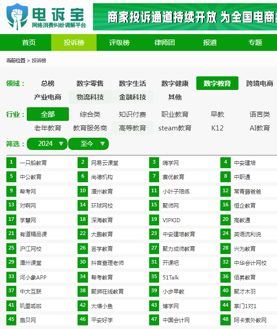Open rank 35 entry 51Talk
The image size is (277, 329).
(x=171, y=277)
